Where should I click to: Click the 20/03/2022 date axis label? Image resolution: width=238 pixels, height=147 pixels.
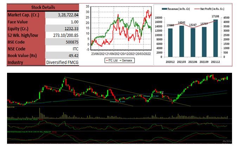pos(143,54)
